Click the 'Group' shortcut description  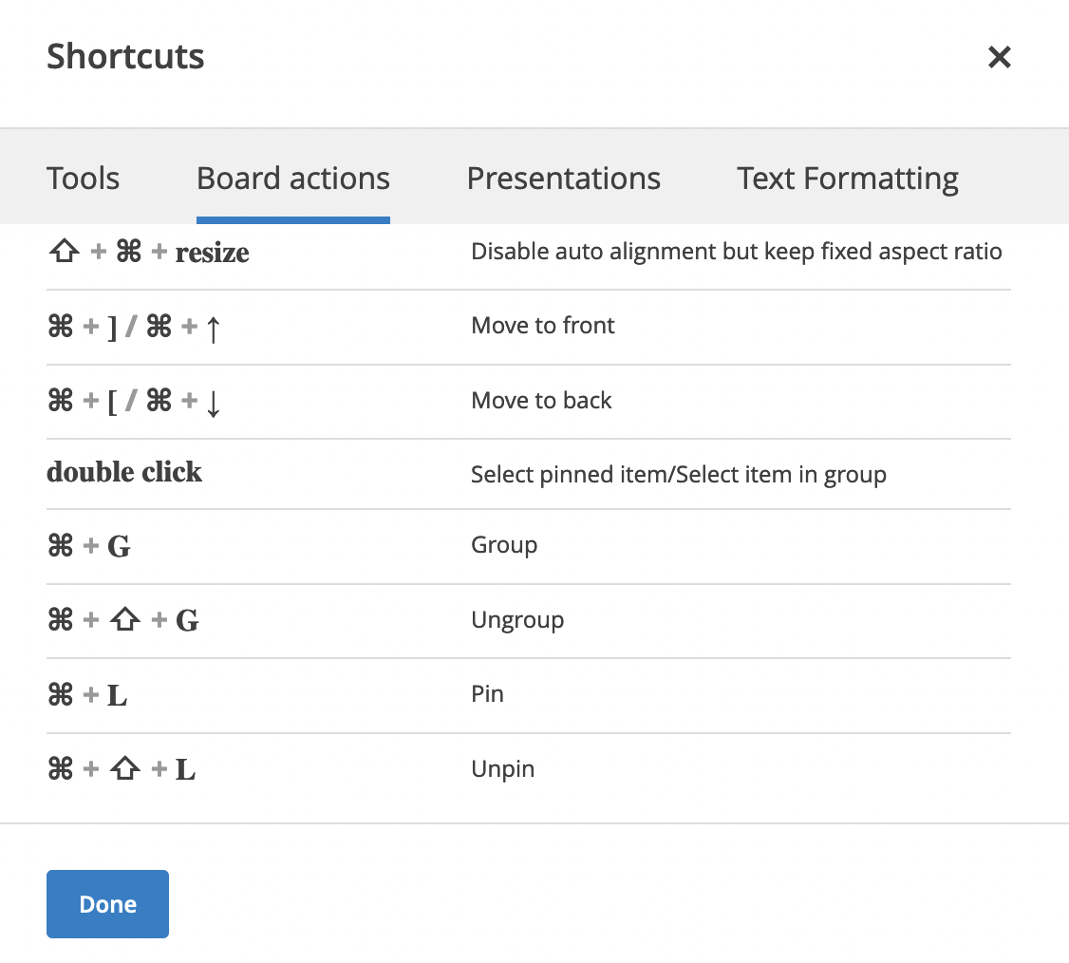coord(504,545)
